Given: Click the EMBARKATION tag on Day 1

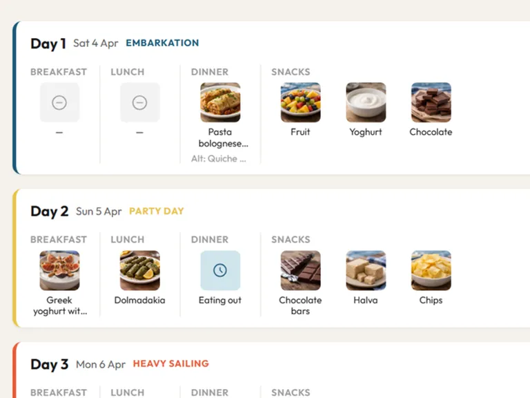Looking at the screenshot, I should 162,43.
